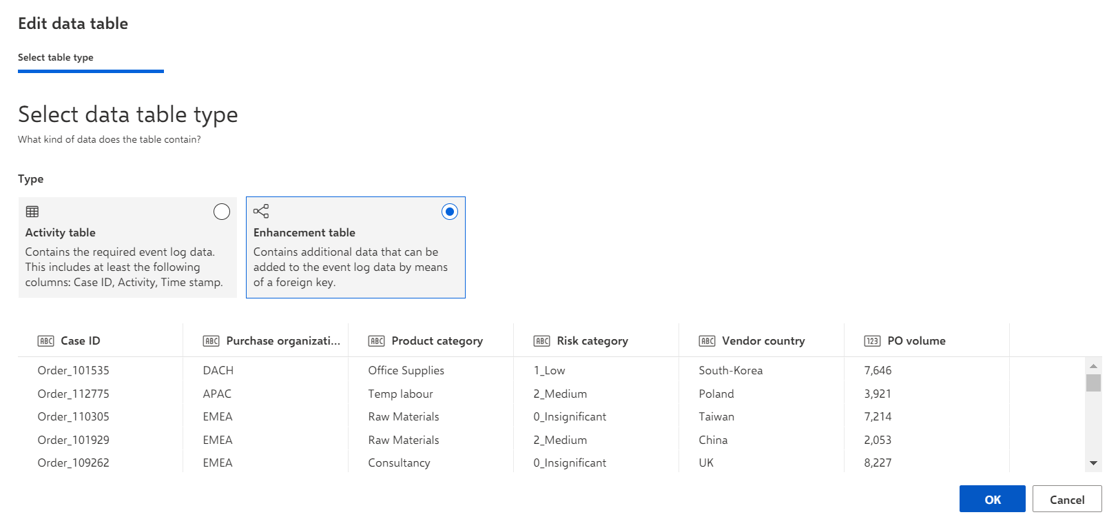Click the APAC purchase organization cell

coord(217,394)
